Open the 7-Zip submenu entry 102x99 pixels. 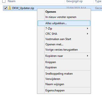point(64,29)
